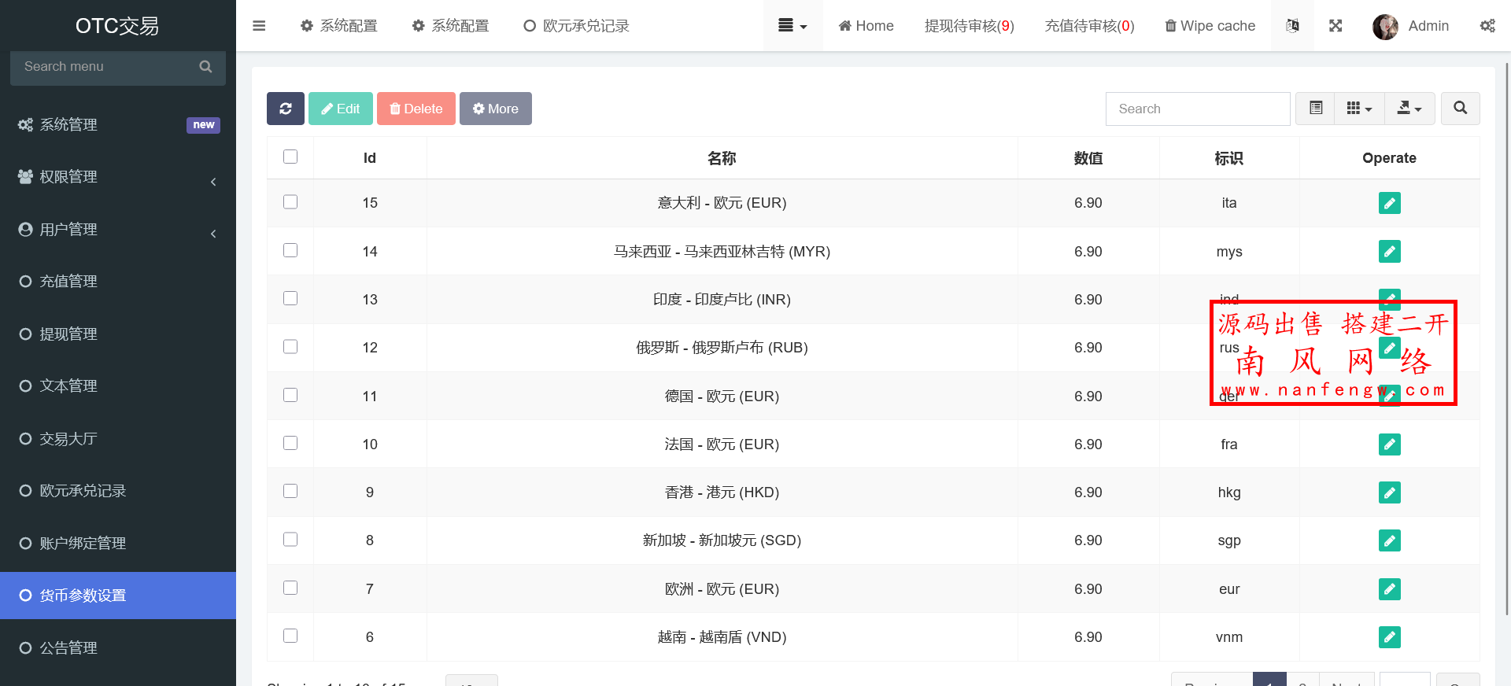
Task: Open the columns grid dropdown
Action: pyautogui.click(x=1359, y=109)
